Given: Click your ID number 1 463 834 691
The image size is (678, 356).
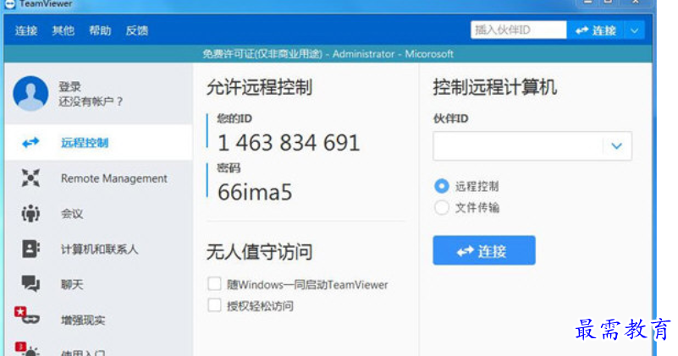Looking at the screenshot, I should pyautogui.click(x=289, y=143).
